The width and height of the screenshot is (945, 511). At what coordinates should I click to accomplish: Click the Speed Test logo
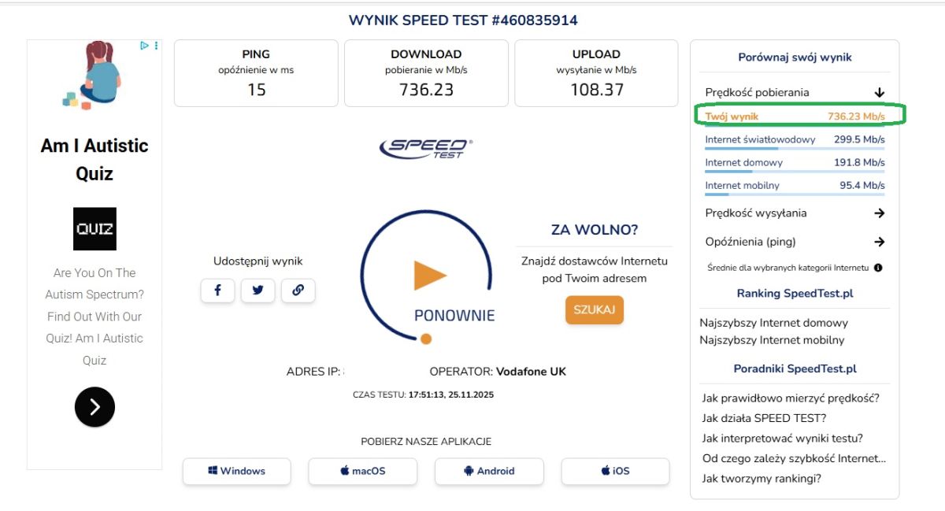(426, 147)
